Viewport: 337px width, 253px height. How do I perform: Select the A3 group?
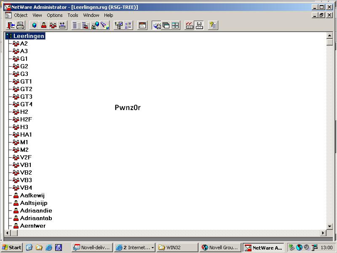pyautogui.click(x=24, y=51)
